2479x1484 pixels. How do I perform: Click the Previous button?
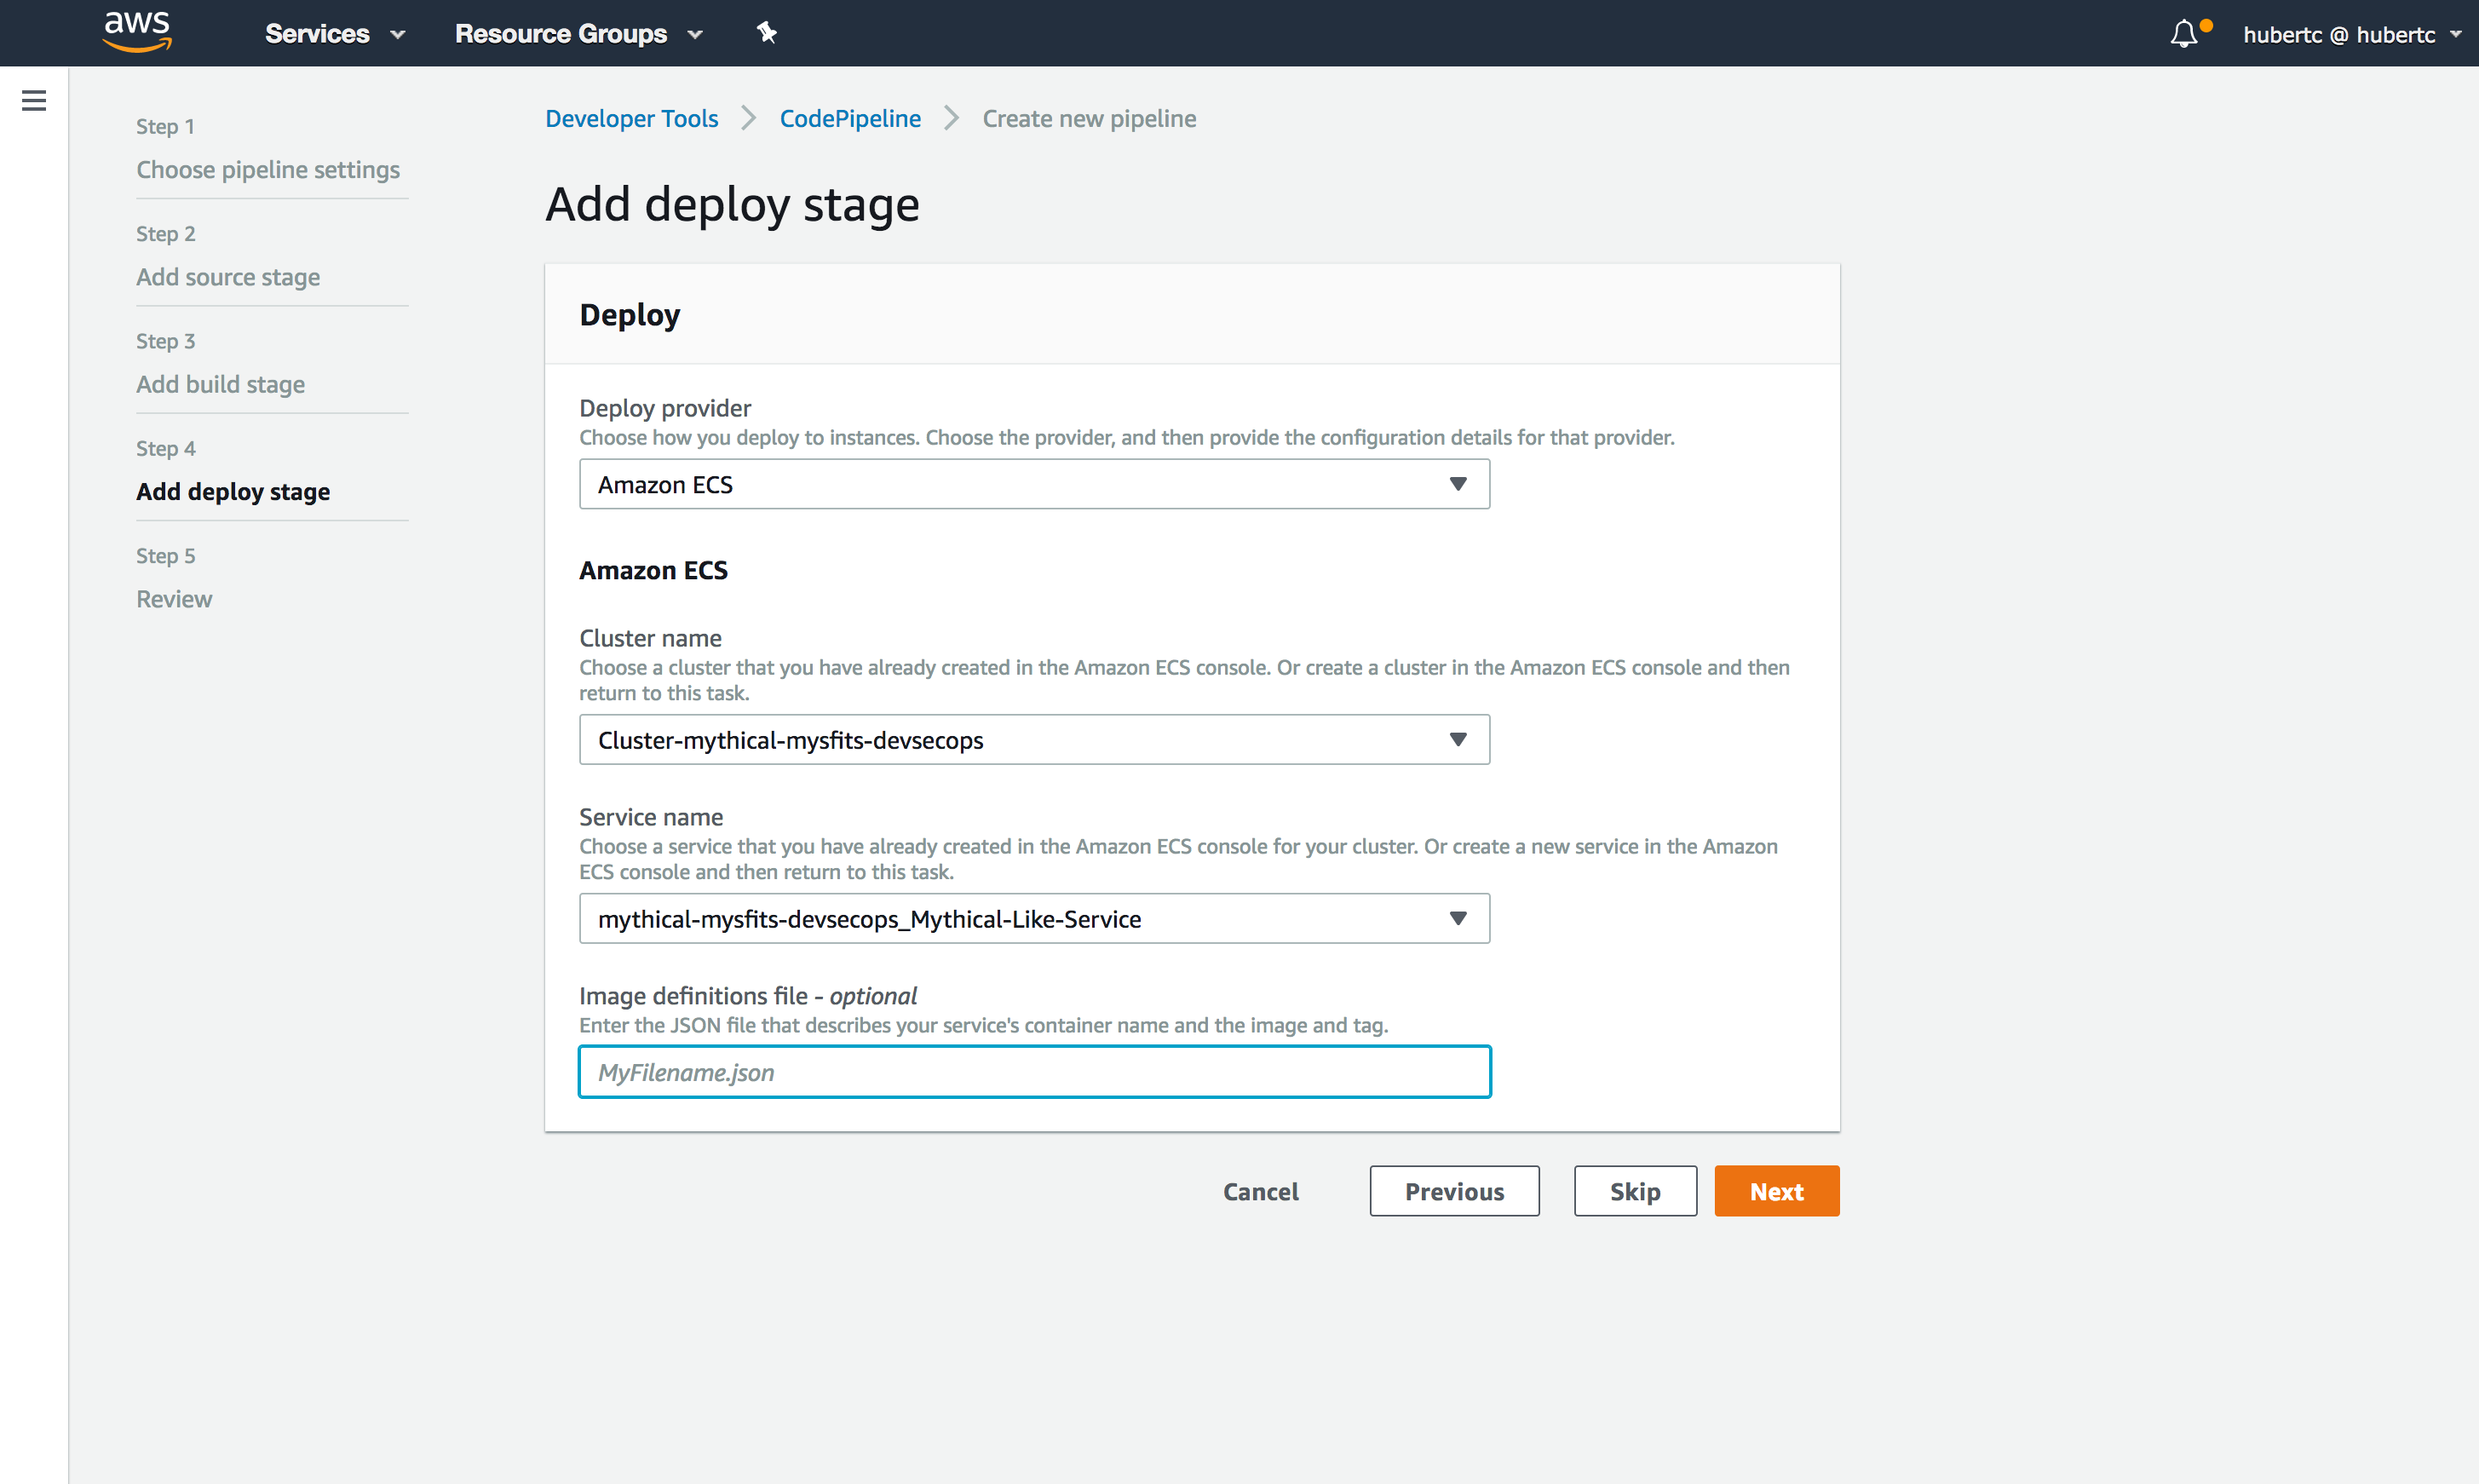pos(1454,1191)
